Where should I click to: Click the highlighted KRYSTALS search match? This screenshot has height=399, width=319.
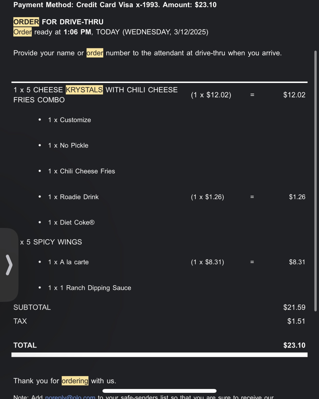[x=84, y=90]
